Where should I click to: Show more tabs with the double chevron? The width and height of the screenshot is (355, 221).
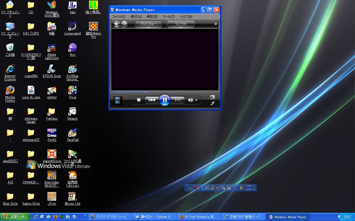[215, 24]
